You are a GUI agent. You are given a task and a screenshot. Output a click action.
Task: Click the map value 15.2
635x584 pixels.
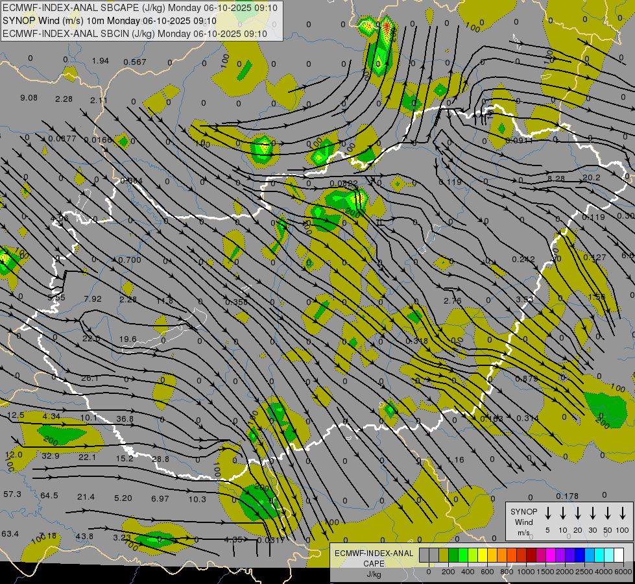tap(125, 458)
